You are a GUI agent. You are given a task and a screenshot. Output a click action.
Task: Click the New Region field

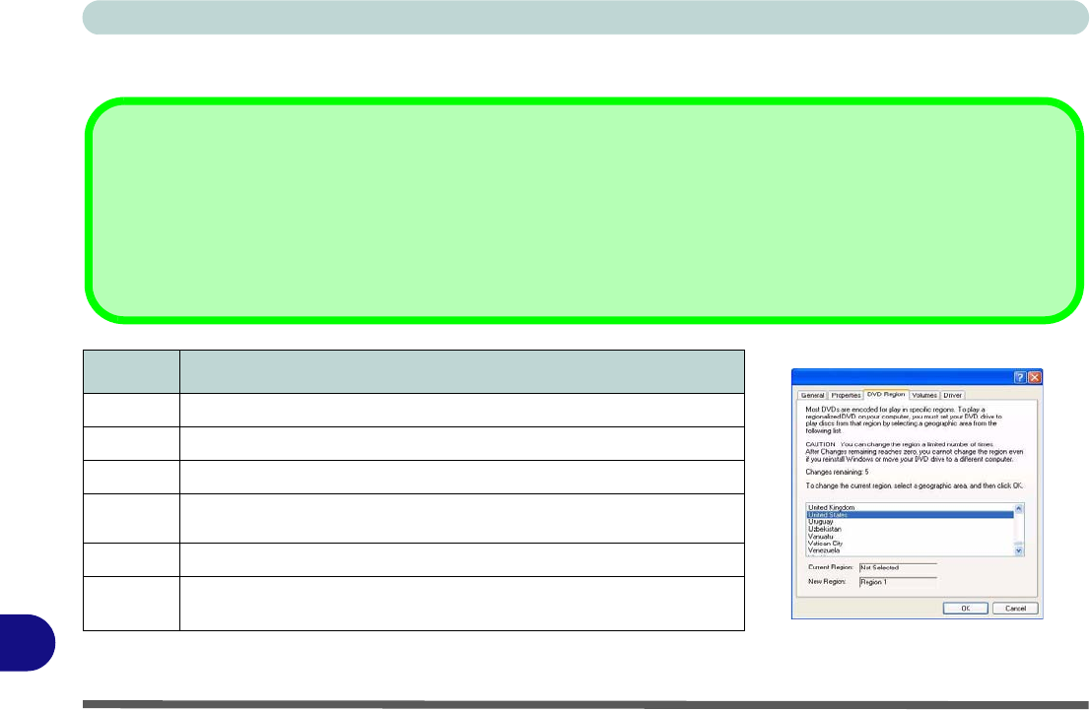898,582
